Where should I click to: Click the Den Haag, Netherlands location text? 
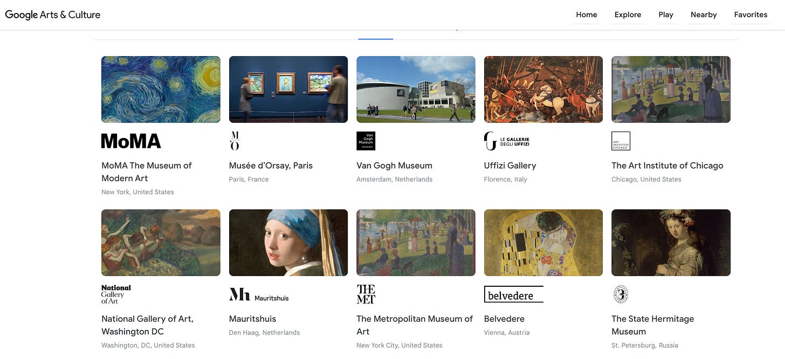pos(264,332)
